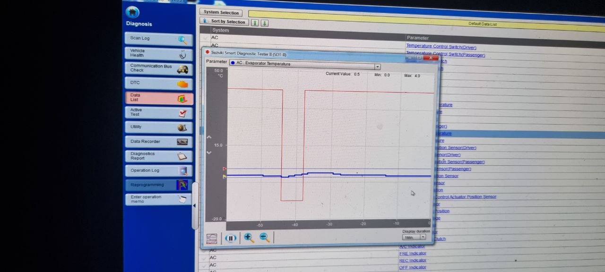Zoom out on the graph
Image resolution: width=605 pixels, height=272 pixels.
tap(265, 238)
